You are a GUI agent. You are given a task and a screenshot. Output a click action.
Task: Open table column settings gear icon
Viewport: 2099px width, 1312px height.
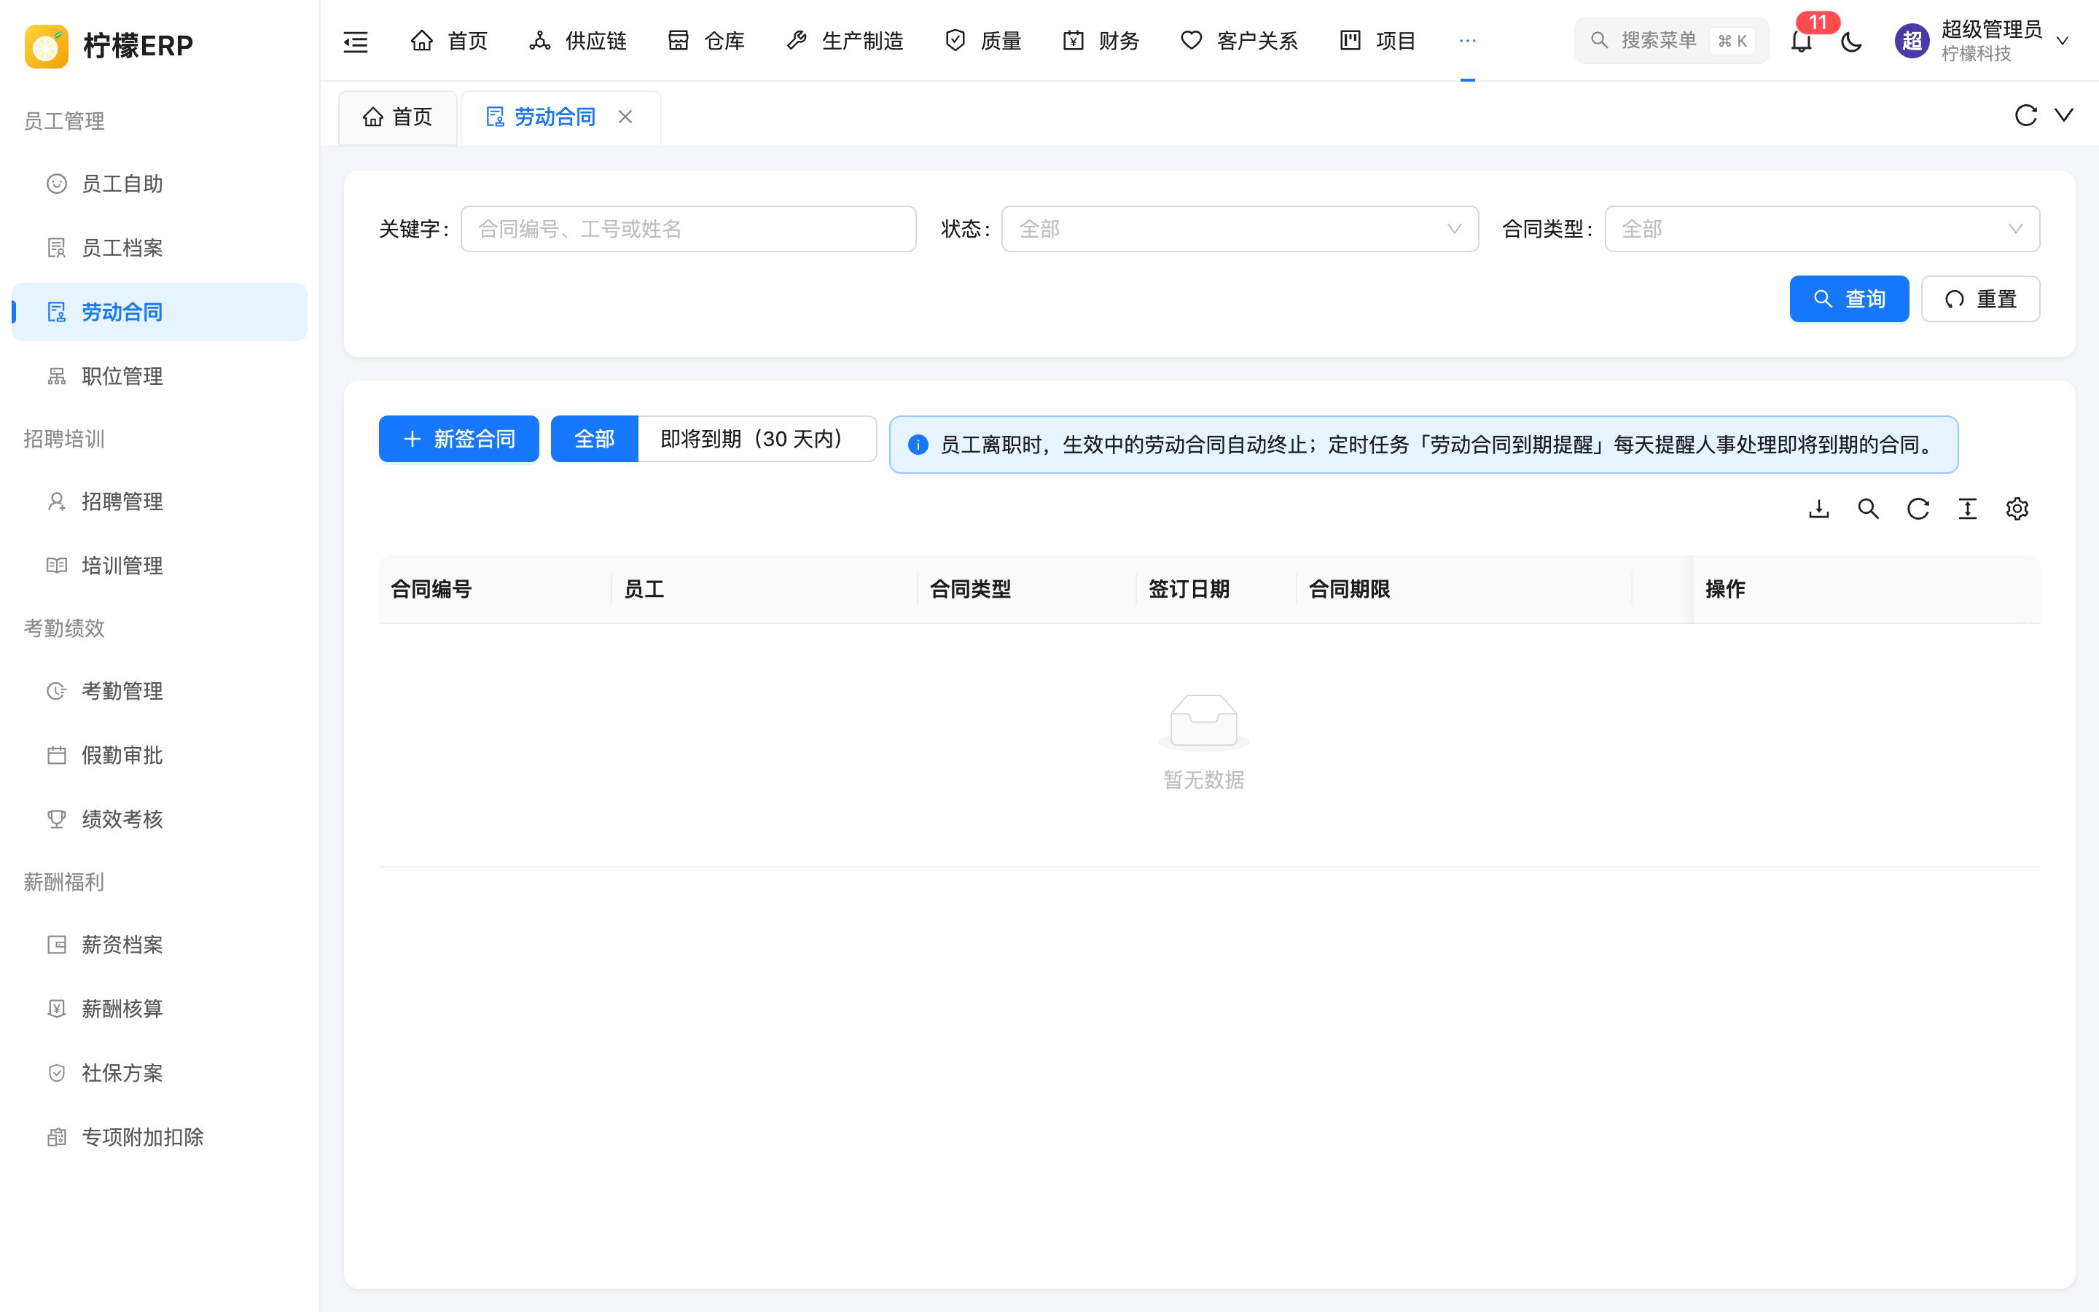(2017, 509)
